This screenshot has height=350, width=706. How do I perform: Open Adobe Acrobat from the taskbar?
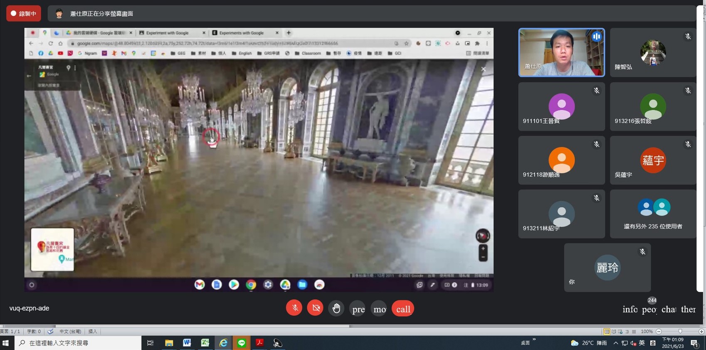coord(259,343)
